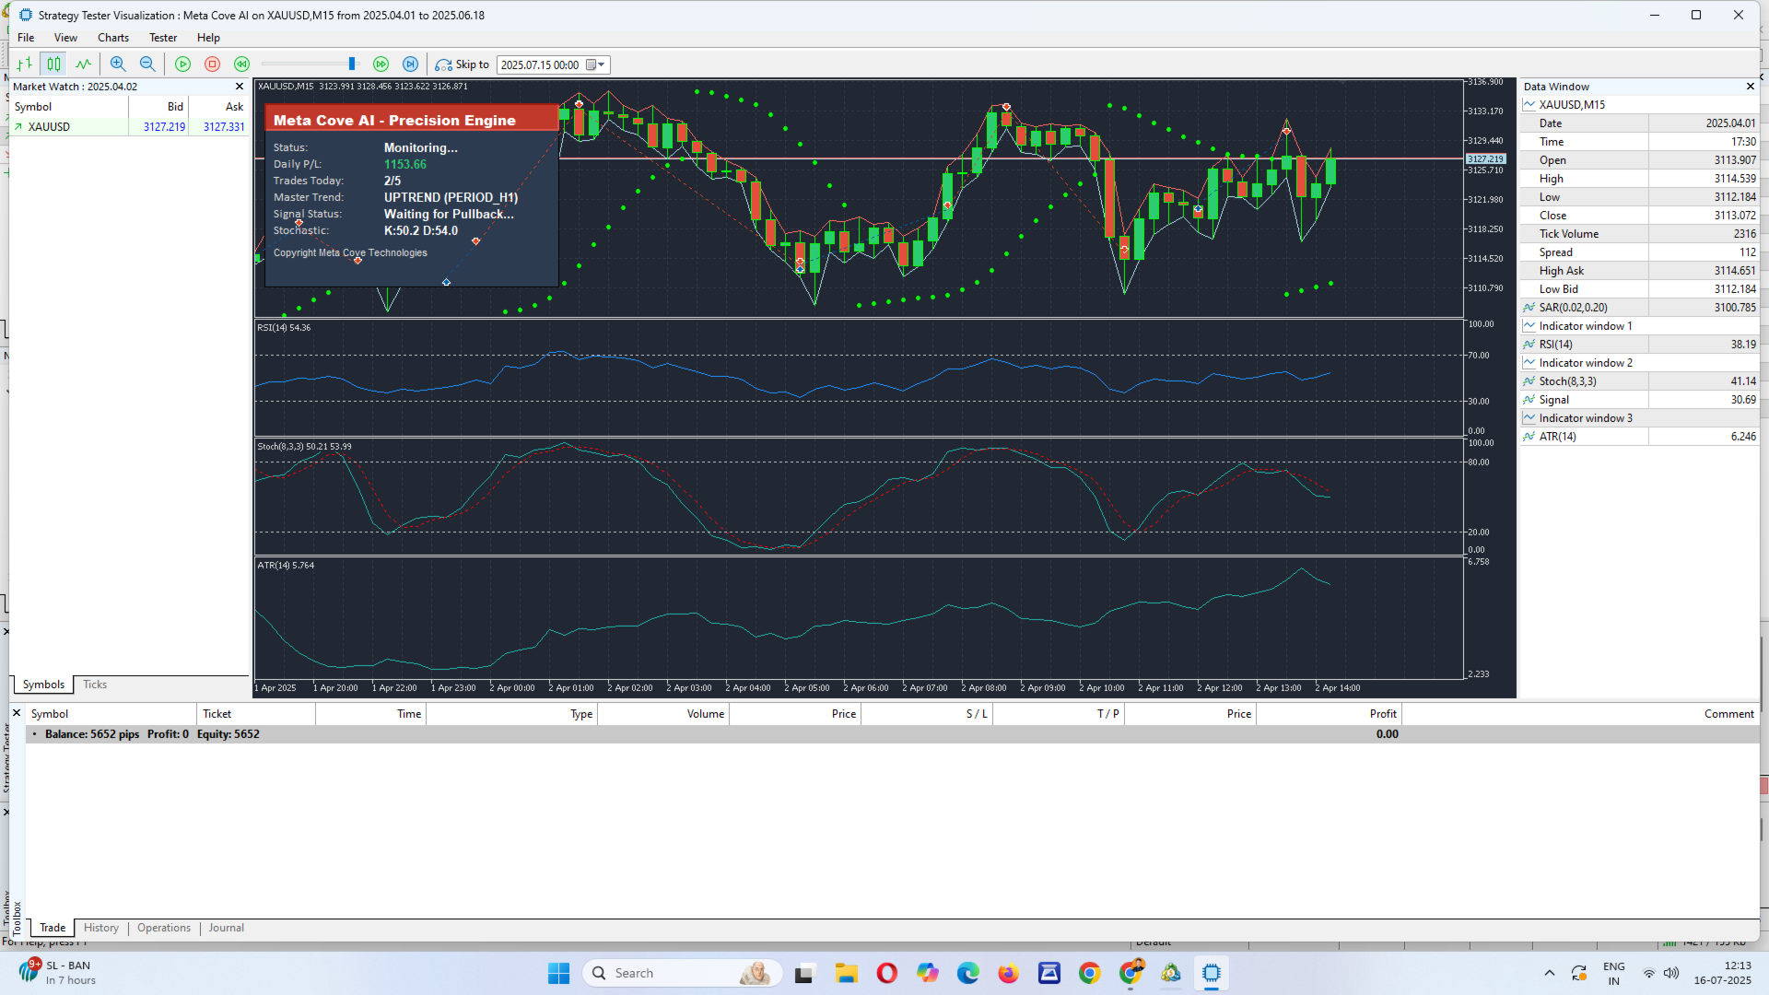Show hidden system tray icons

point(1549,973)
